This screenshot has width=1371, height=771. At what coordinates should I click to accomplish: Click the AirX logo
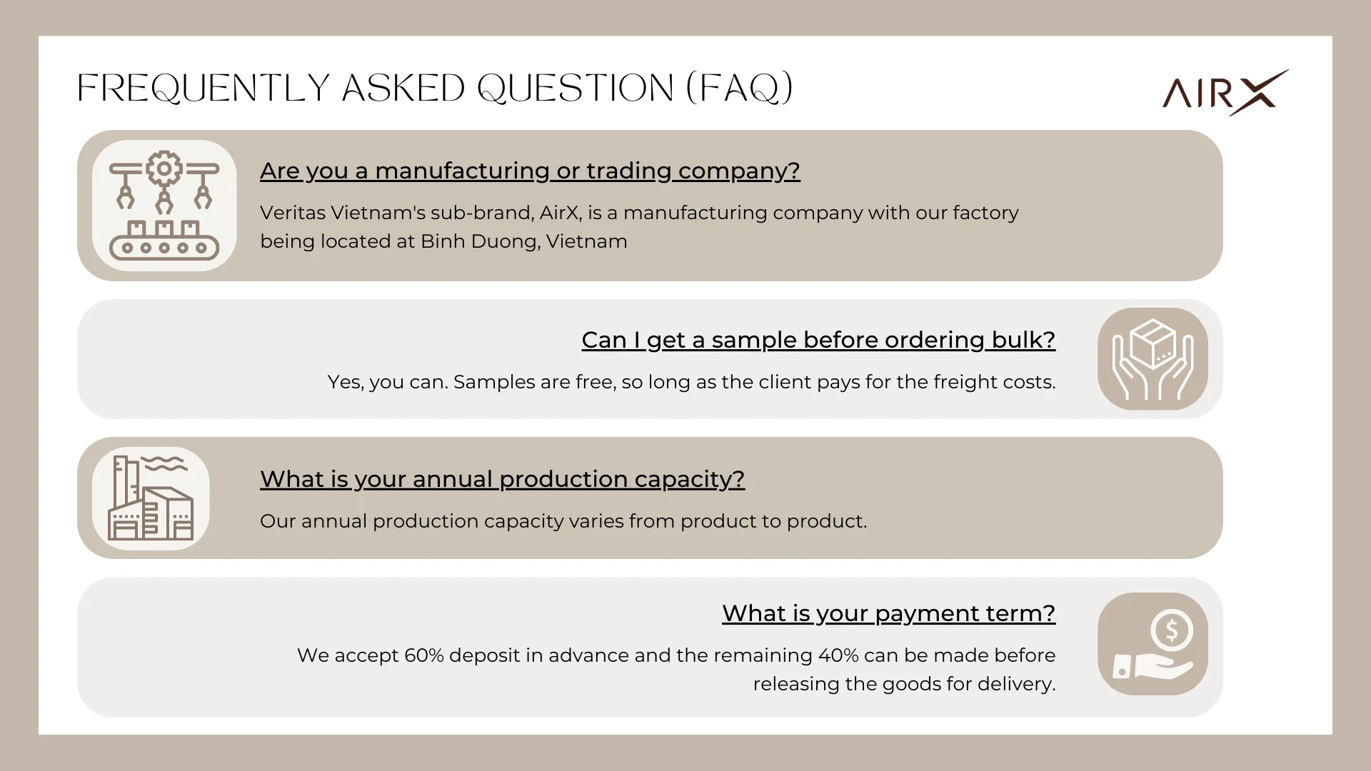click(x=1225, y=93)
